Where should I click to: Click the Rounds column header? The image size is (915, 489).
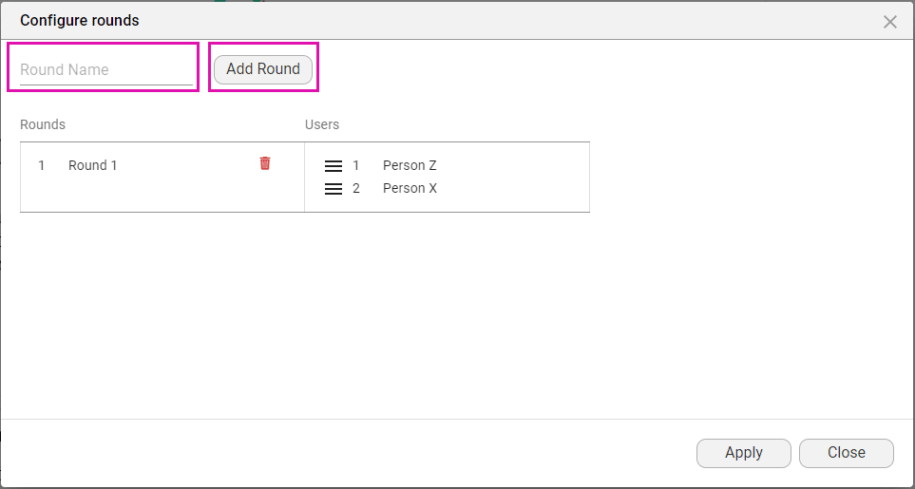[43, 124]
